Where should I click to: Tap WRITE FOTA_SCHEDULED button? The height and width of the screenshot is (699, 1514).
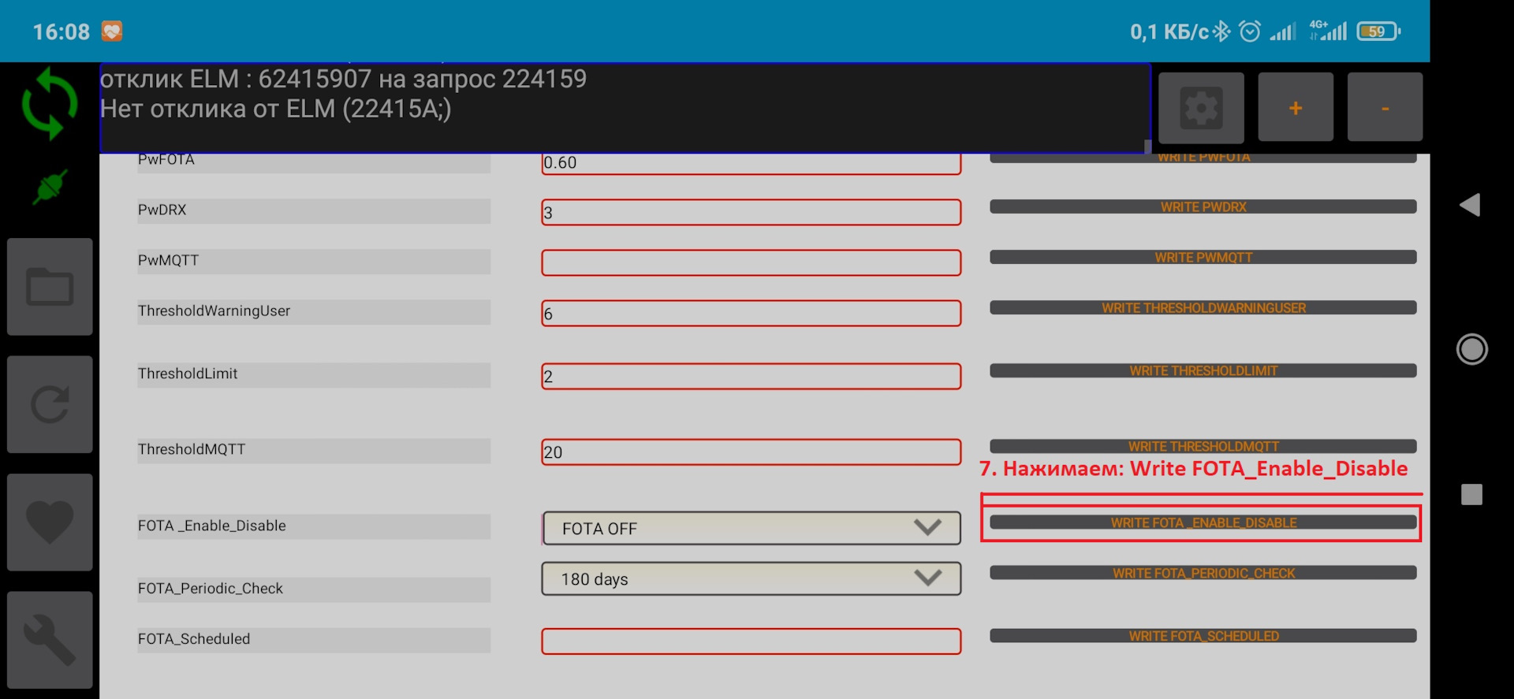(1203, 636)
